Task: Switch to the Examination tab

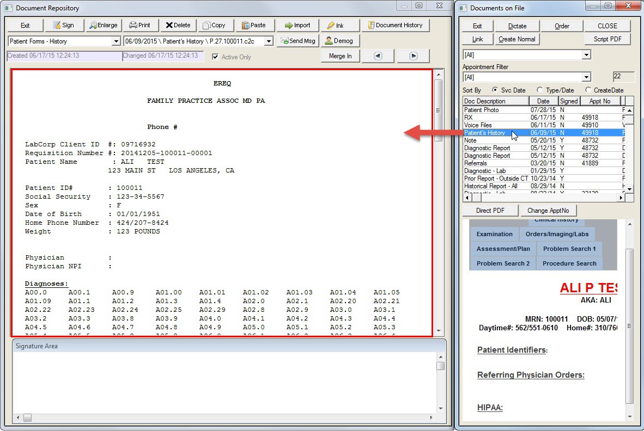Action: click(x=495, y=234)
